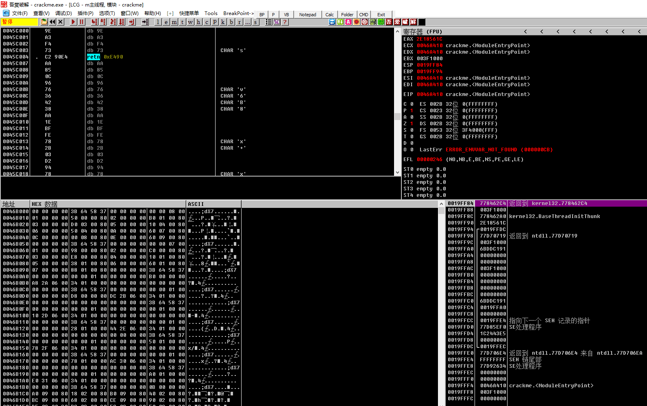The height and width of the screenshot is (406, 647).
Task: Select the C flag value
Action: point(412,104)
